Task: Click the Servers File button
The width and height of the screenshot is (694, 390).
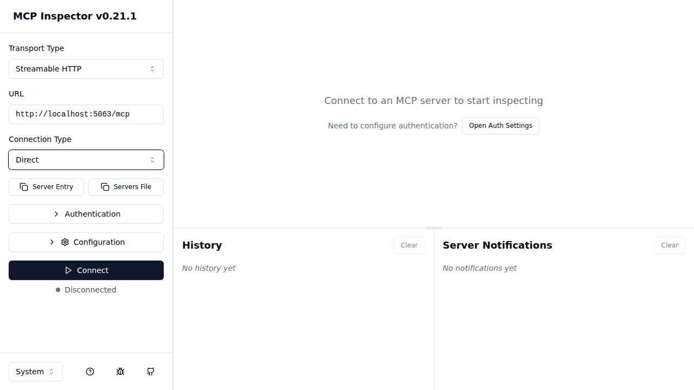Action: tap(126, 186)
